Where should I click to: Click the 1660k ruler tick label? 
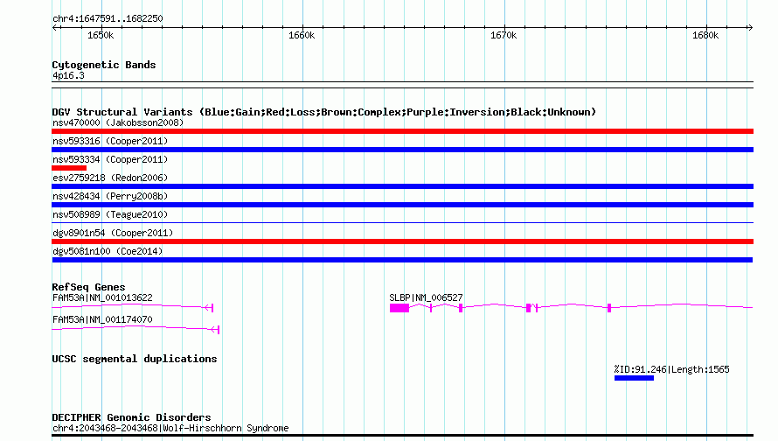(302, 35)
